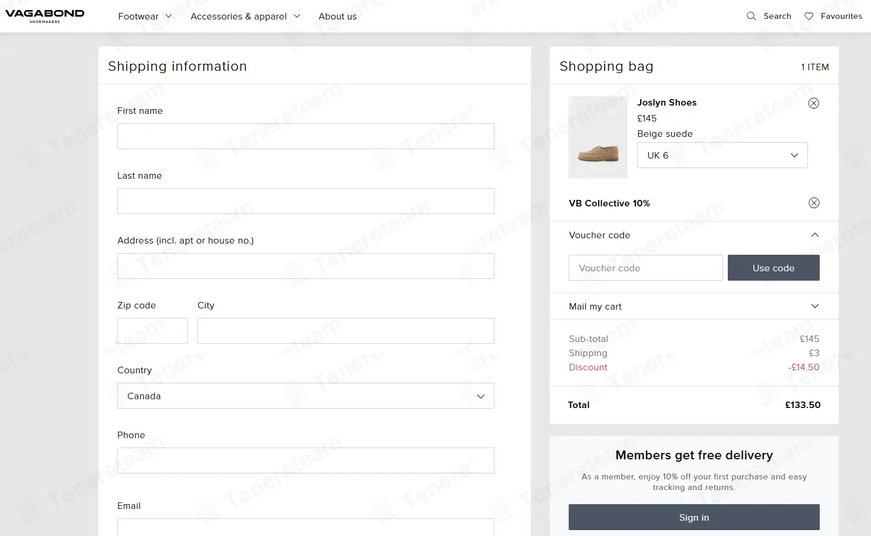The image size is (871, 536).
Task: Remove Joslyn Shoes from the bag
Action: [x=813, y=103]
